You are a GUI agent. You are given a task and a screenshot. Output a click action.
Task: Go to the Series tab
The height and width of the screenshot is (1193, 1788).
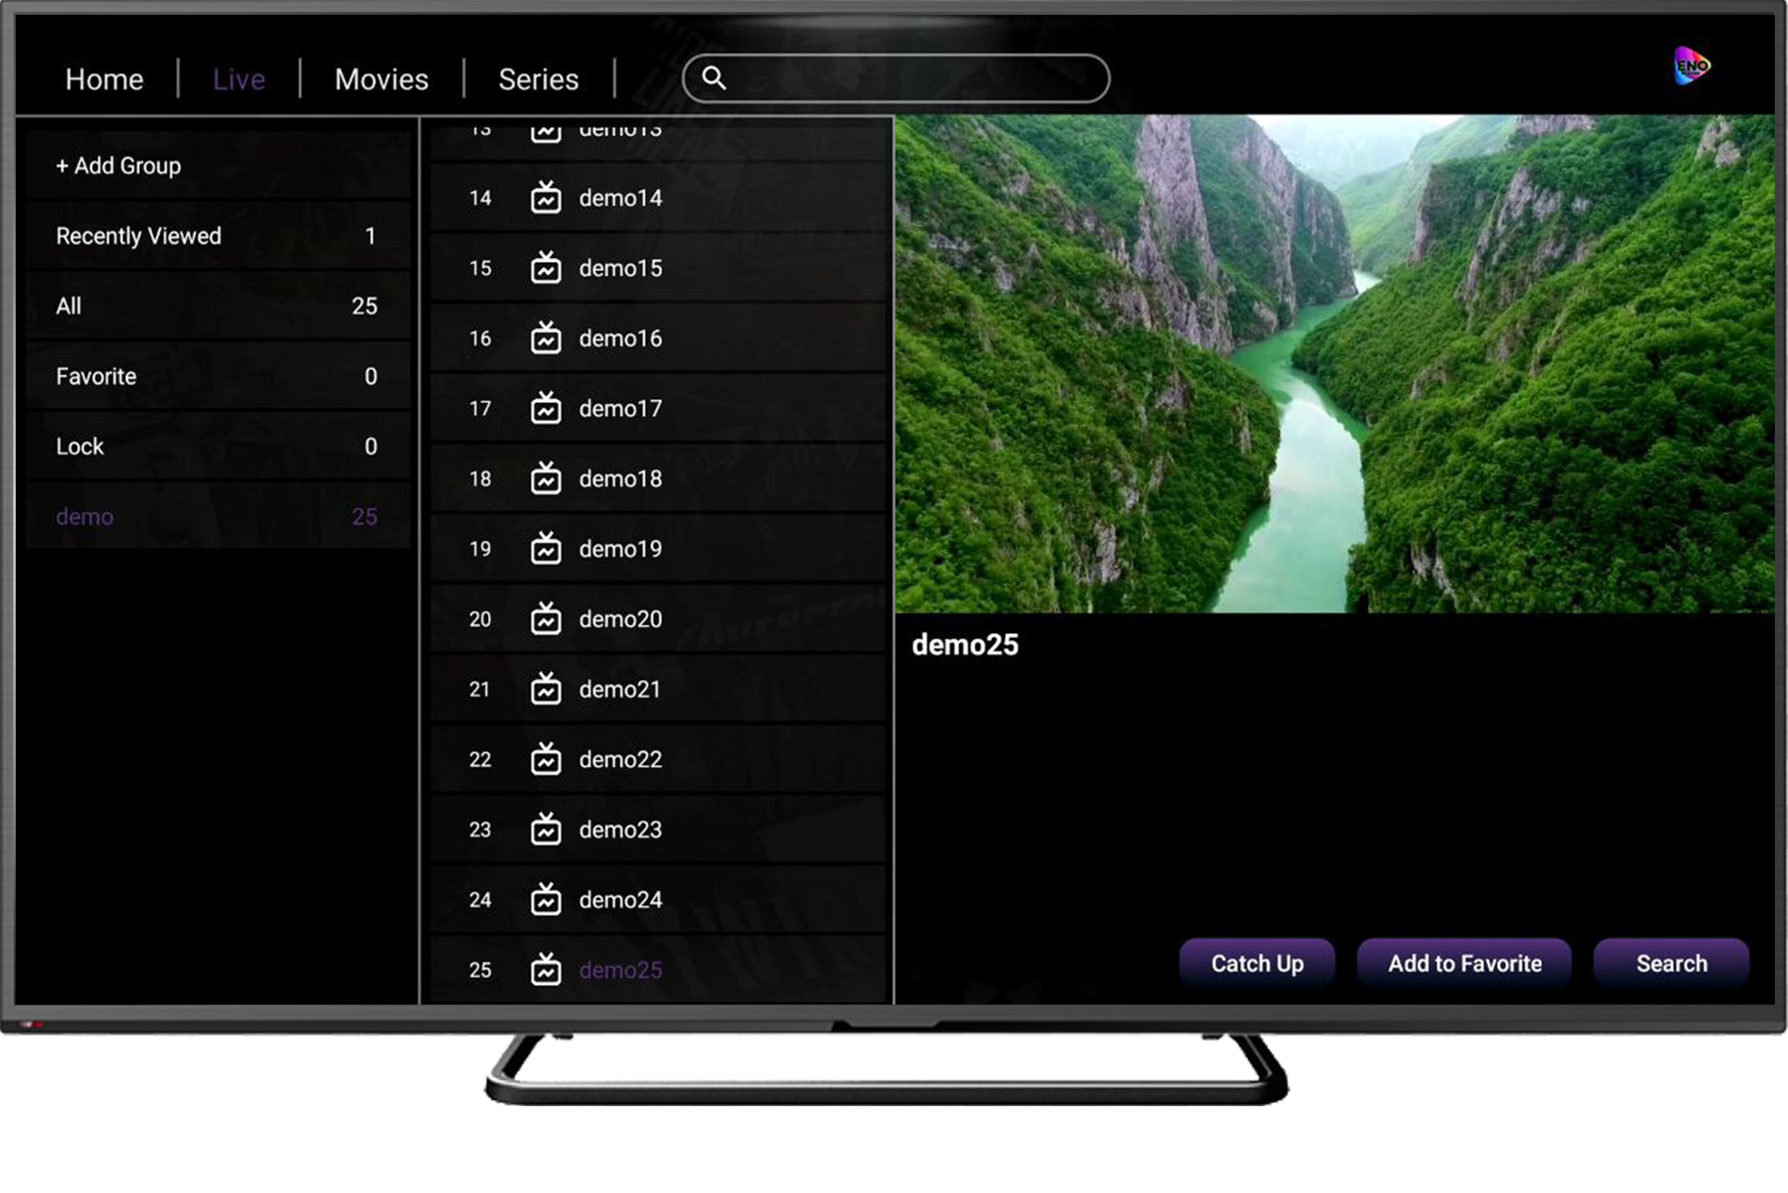point(538,79)
